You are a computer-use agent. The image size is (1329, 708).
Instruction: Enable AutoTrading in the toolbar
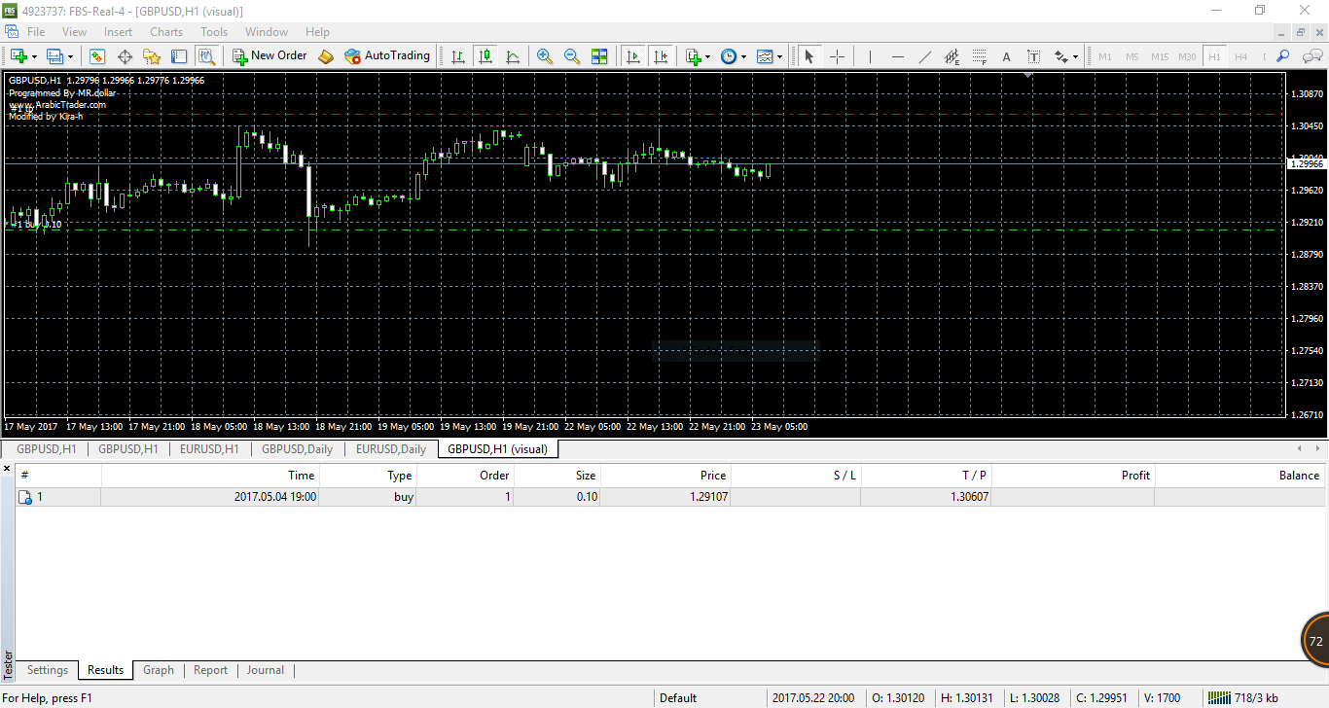386,56
